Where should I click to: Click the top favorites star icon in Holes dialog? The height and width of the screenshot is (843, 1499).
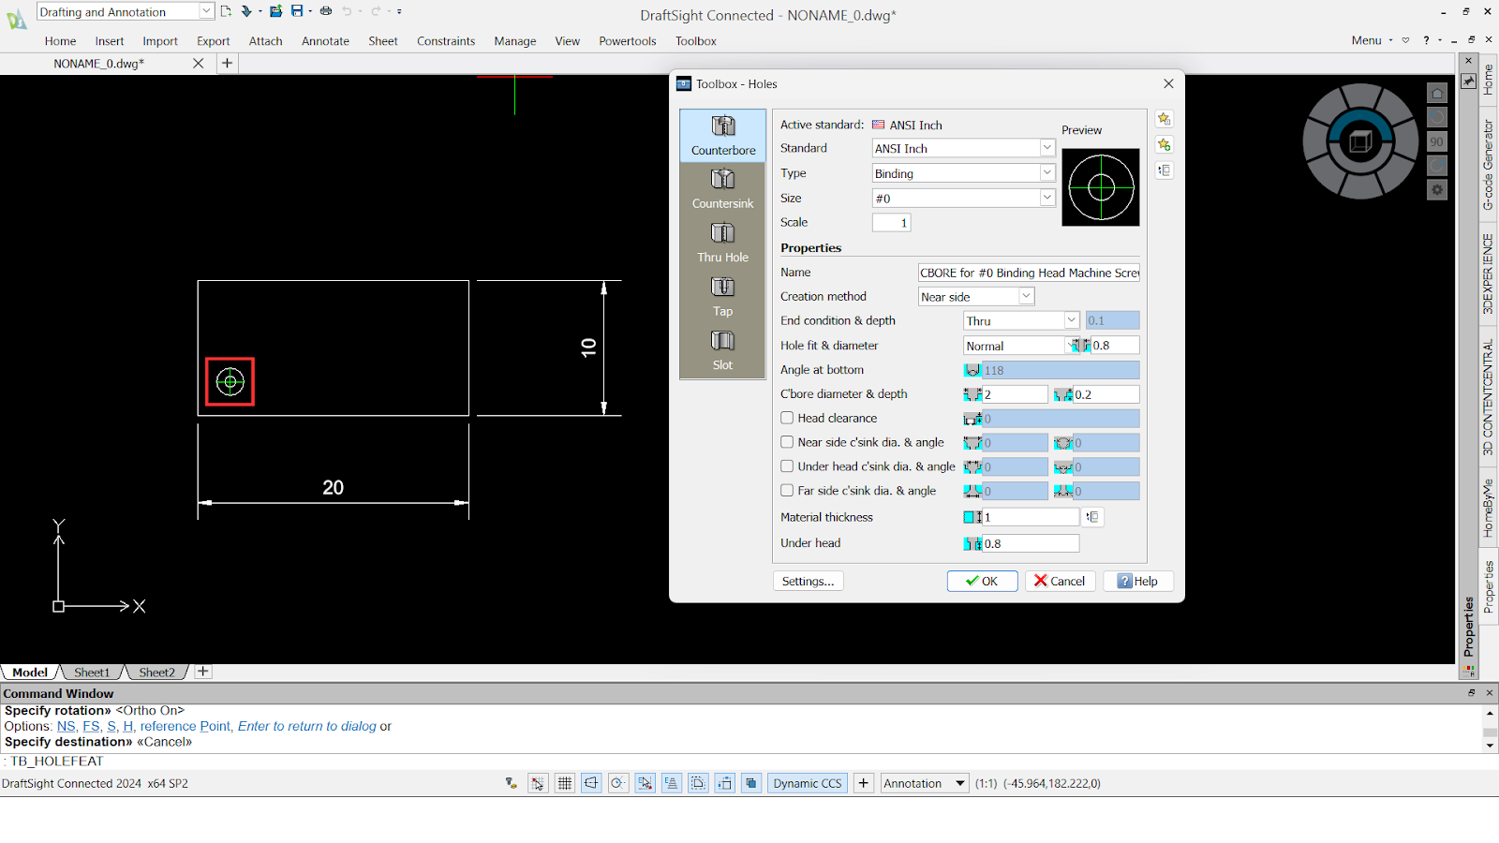[1165, 119]
